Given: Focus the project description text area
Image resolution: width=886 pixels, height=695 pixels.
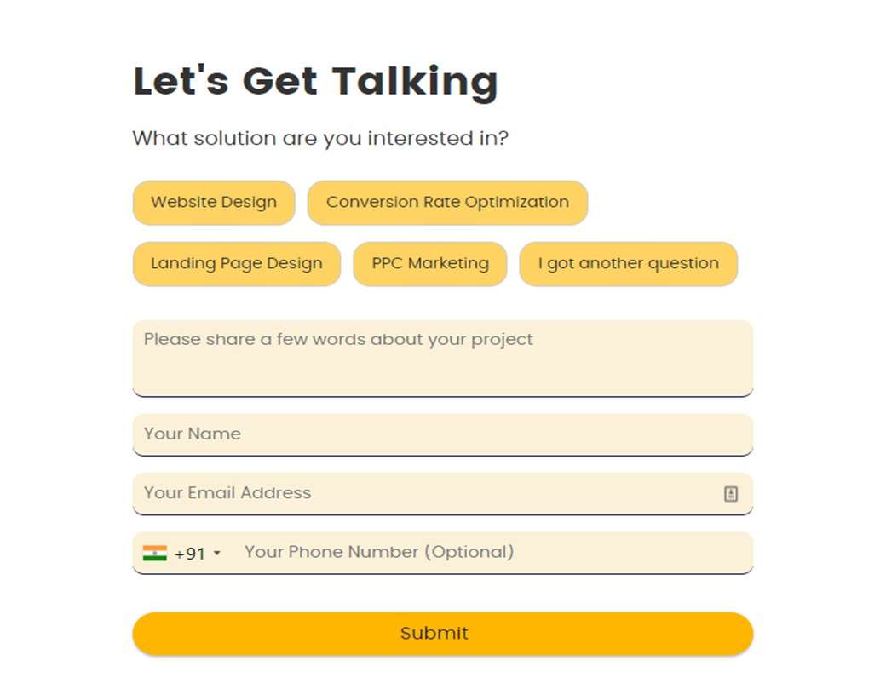Looking at the screenshot, I should pos(443,359).
